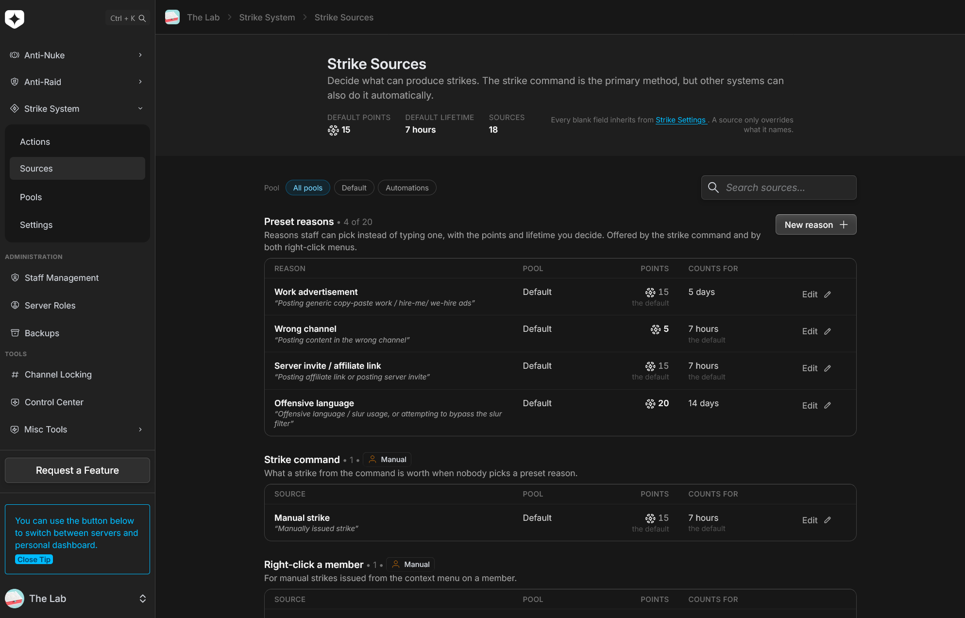Click the app logo in the sidebar
Viewport: 965px width, 618px height.
pos(15,19)
